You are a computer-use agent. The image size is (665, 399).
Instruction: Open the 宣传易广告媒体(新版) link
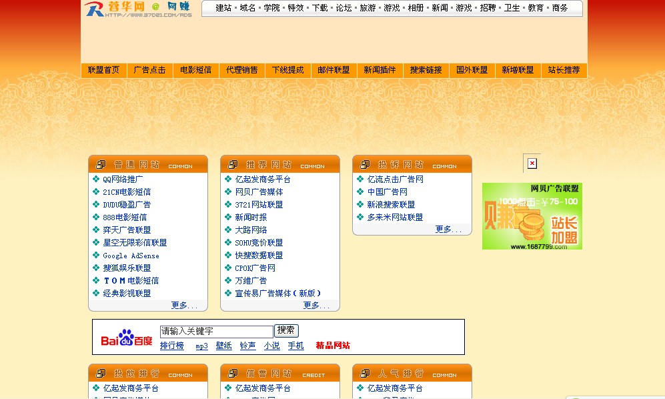(x=277, y=294)
